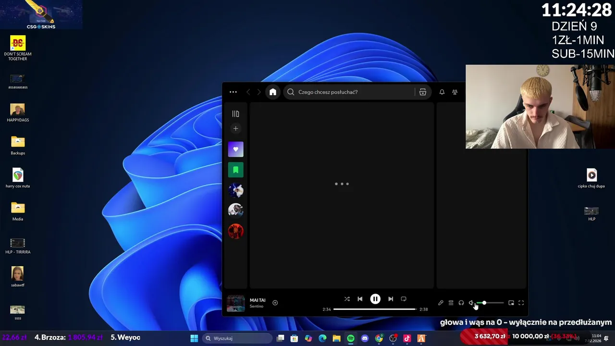Open Google Chrome from taskbar
This screenshot has width=615, height=346.
click(379, 338)
